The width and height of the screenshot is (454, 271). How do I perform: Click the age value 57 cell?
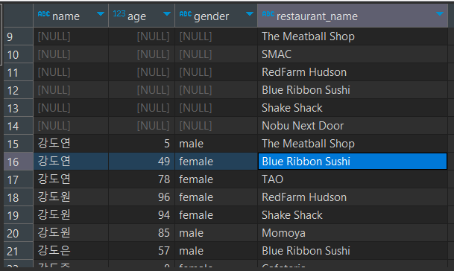point(142,251)
